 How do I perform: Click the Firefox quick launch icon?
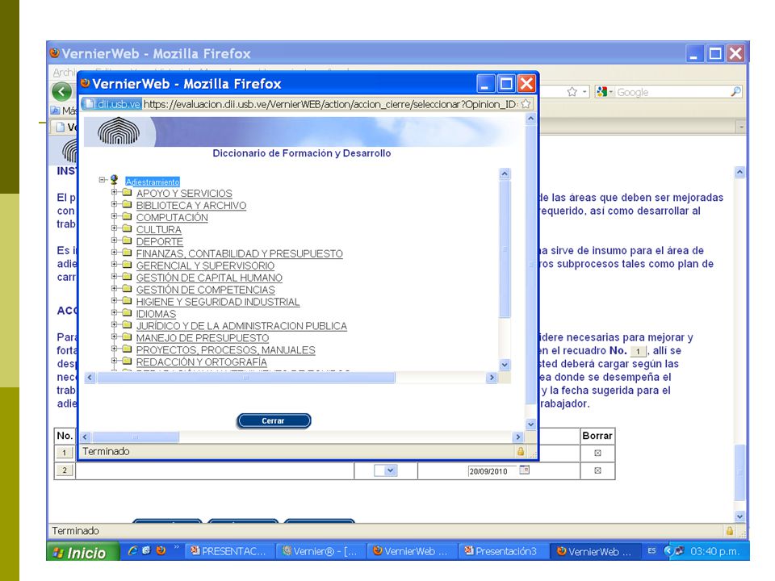click(161, 550)
